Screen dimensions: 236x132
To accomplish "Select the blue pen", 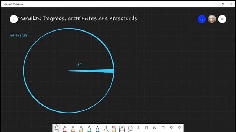I will tap(97, 129).
